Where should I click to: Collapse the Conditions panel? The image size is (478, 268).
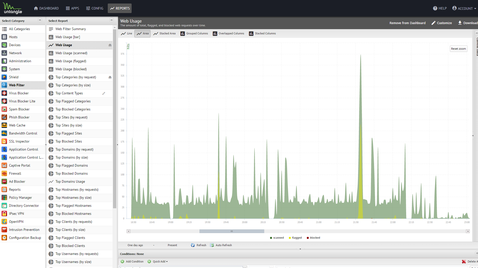476,253
